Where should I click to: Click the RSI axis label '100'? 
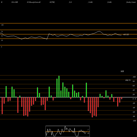pyautogui.click(x=2, y=25)
